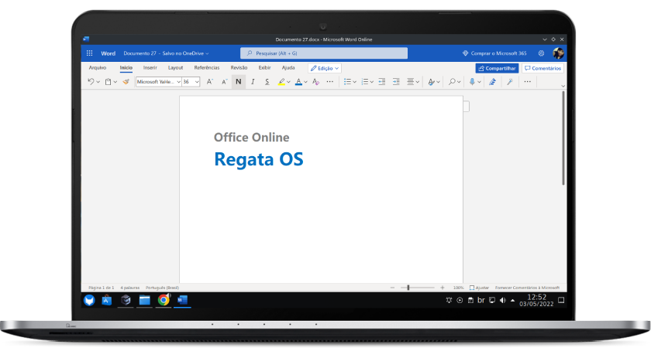This screenshot has width=651, height=351.
Task: Decrease paragraph indent
Action: point(382,82)
